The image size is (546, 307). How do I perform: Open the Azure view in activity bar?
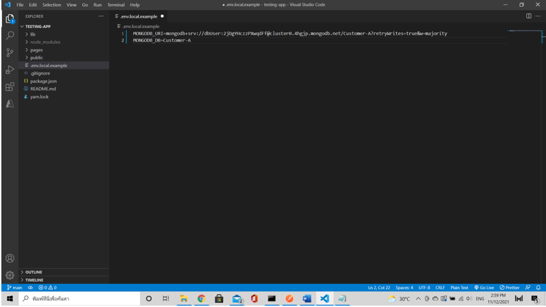tap(10, 104)
